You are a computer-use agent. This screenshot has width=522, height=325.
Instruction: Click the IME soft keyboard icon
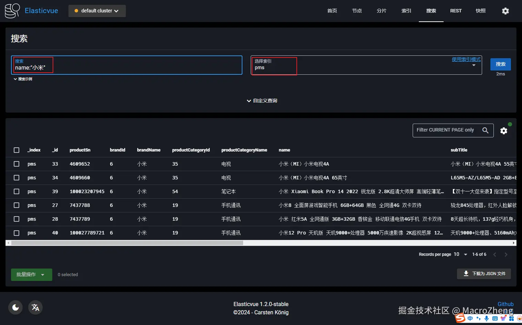495,318
